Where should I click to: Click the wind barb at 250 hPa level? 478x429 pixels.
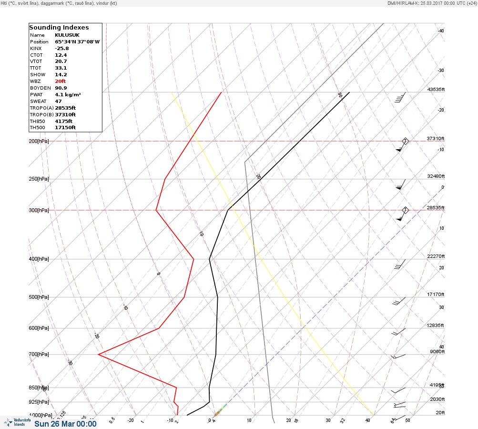point(401,184)
